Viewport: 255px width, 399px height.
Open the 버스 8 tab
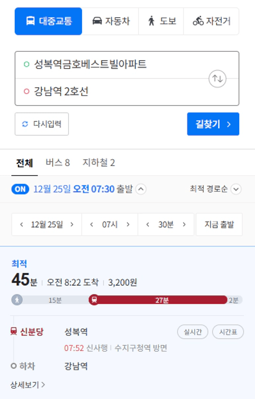[x=58, y=162]
